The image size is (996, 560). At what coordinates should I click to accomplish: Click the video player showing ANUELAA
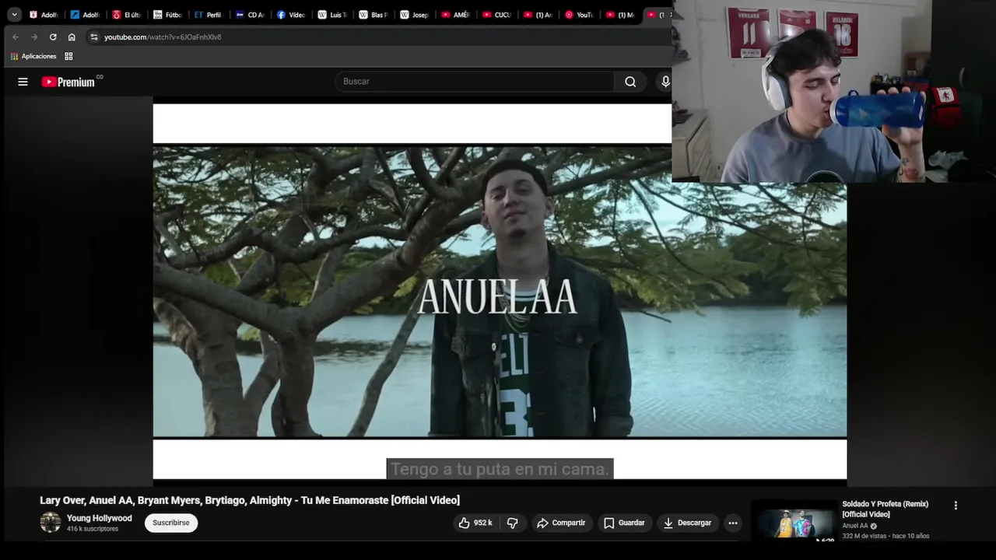pos(500,292)
